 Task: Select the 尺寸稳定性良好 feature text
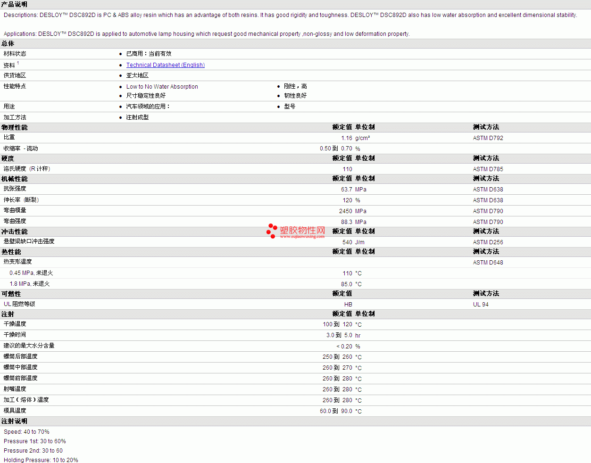tap(146, 96)
